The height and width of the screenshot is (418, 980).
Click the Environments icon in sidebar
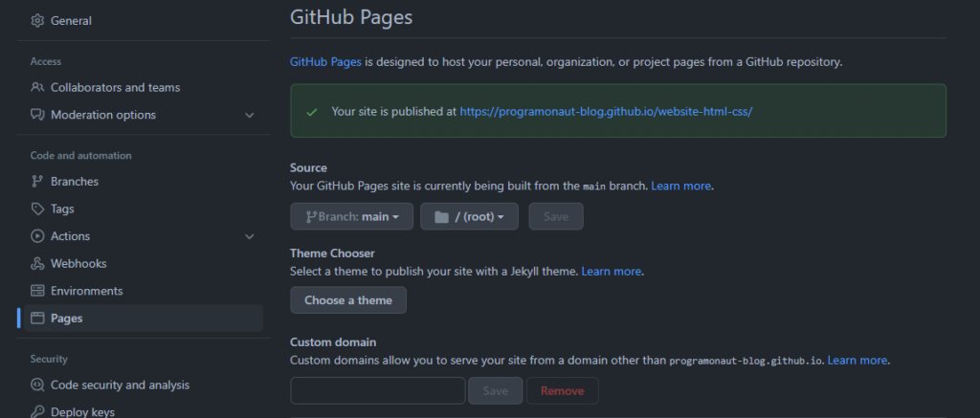[37, 291]
